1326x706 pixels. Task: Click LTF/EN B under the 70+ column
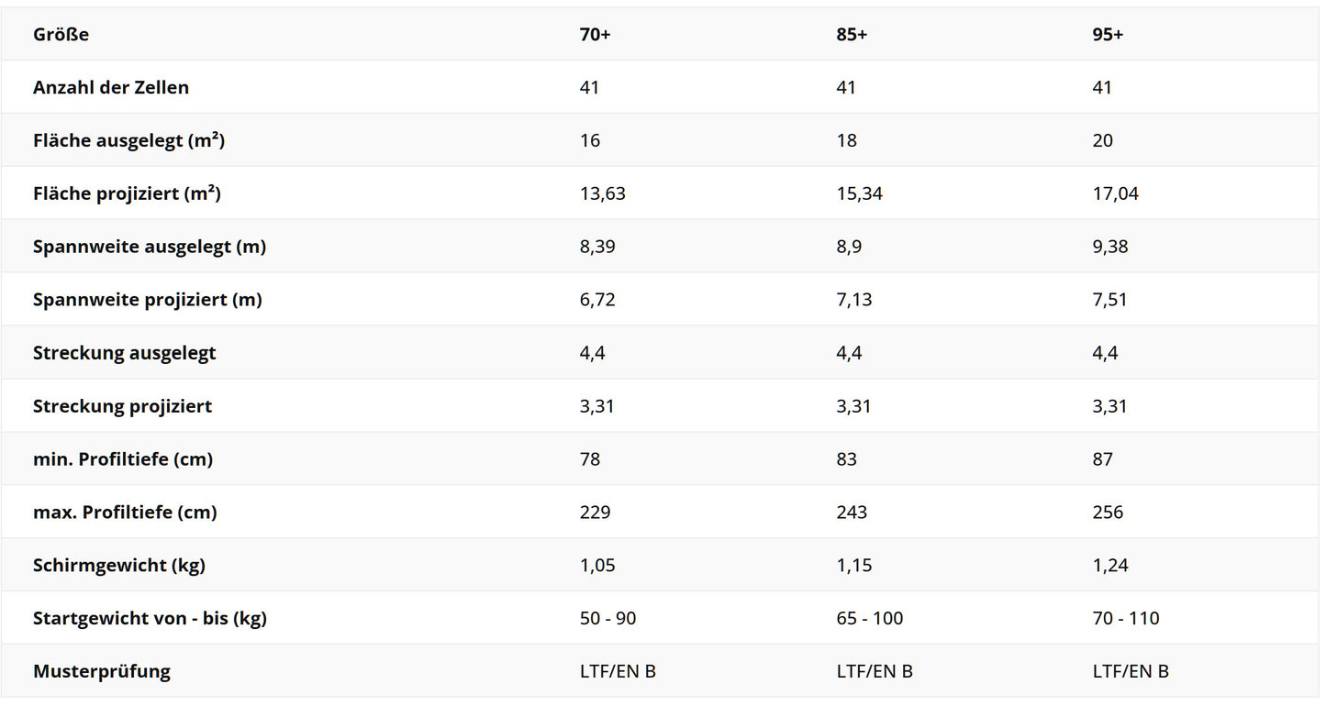pyautogui.click(x=618, y=671)
